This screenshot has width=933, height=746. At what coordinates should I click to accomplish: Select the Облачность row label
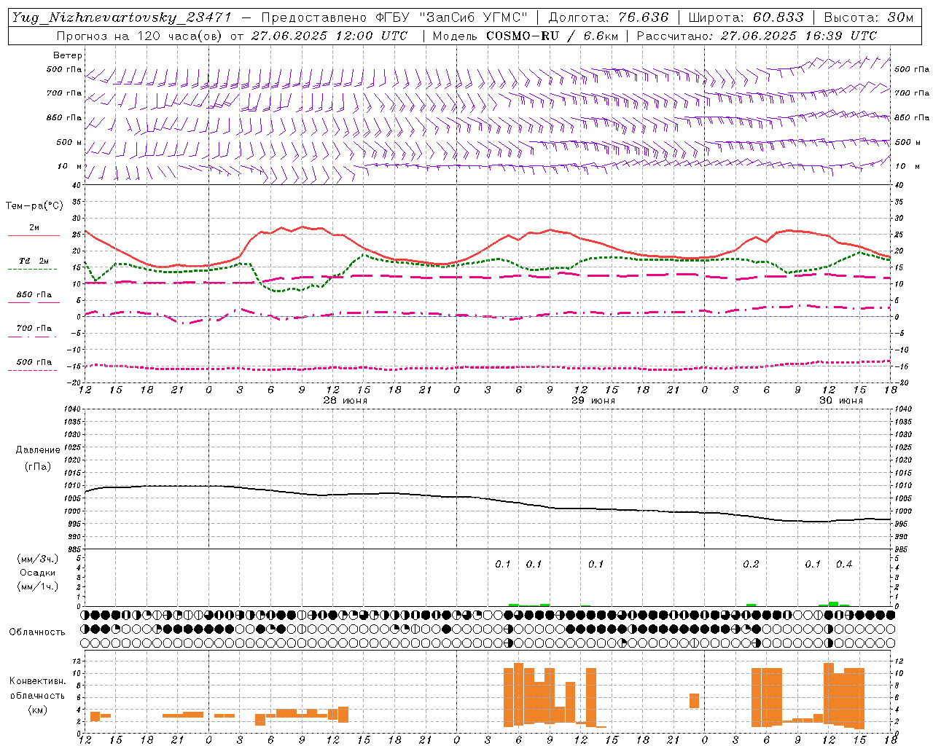coord(37,632)
